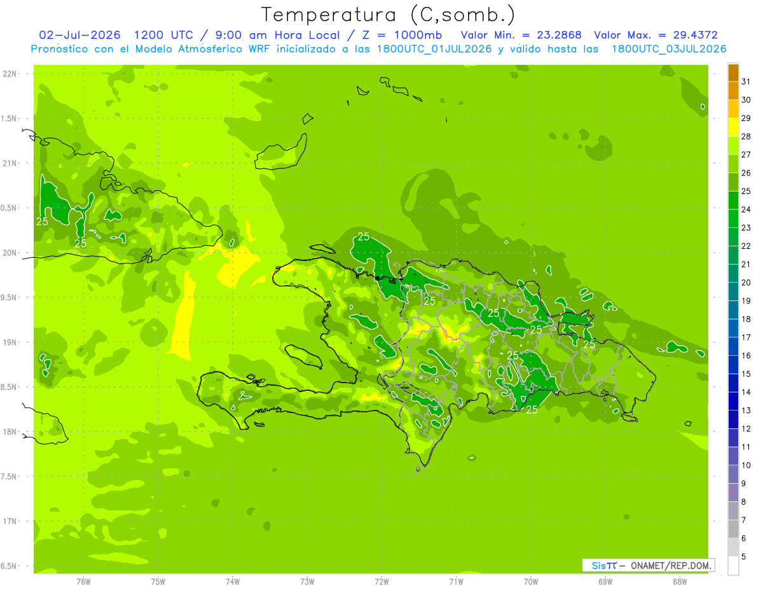Screen dimensions: 763x590
Task: Click the 1800UTC_03JUL2026 validity text
Action: pyautogui.click(x=669, y=49)
